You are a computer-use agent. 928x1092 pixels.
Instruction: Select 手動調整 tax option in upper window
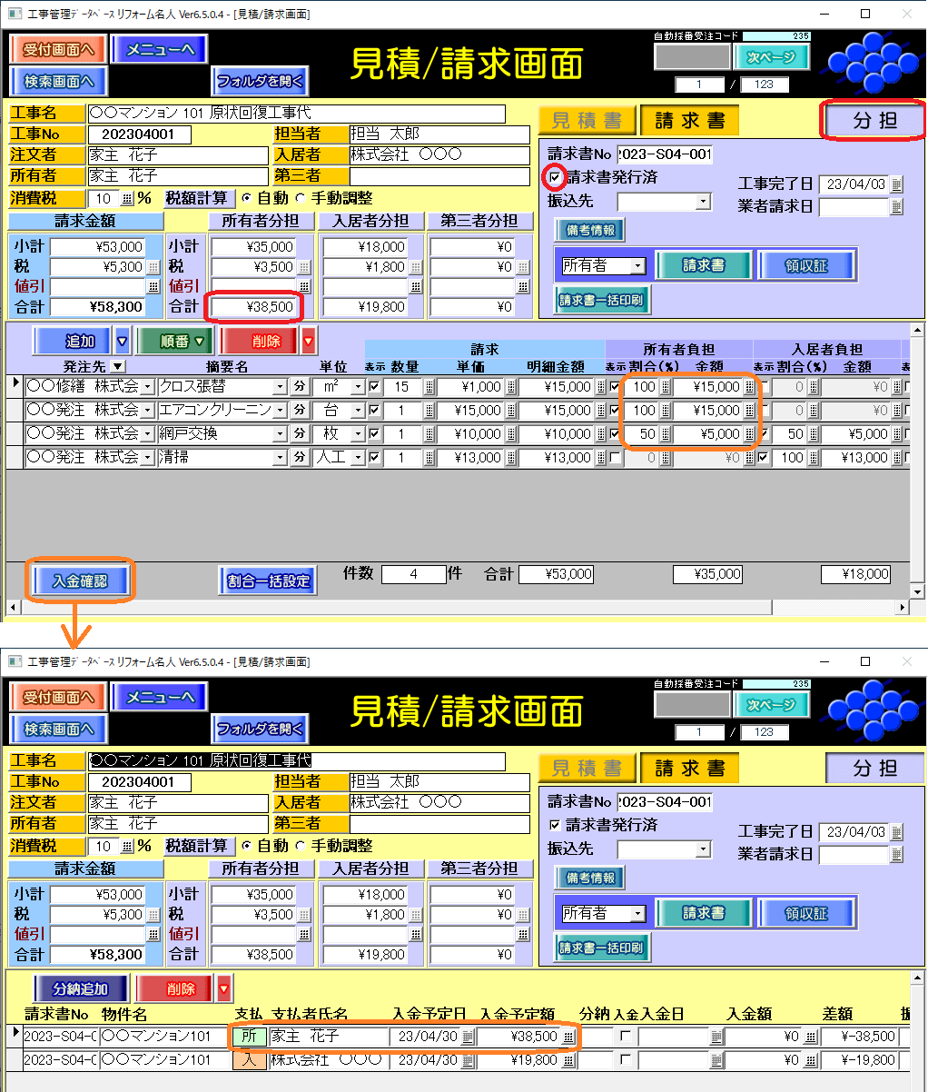(x=301, y=199)
